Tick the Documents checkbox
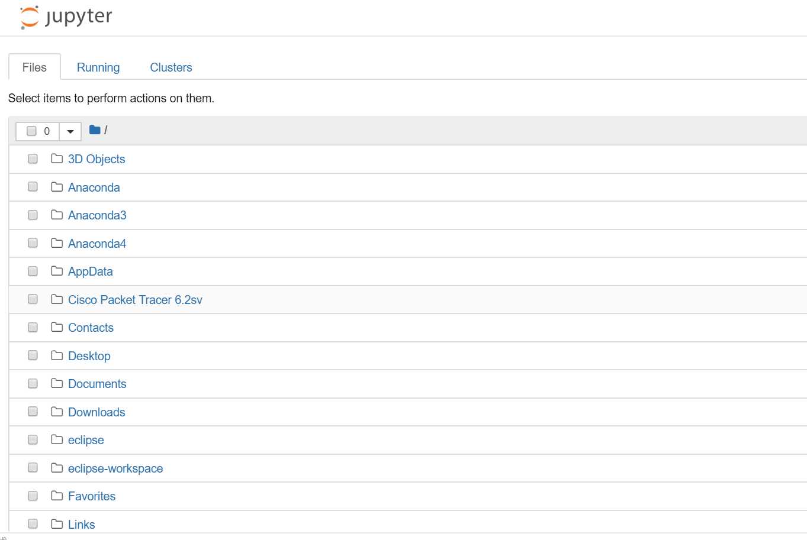The width and height of the screenshot is (807, 540). pyautogui.click(x=33, y=383)
